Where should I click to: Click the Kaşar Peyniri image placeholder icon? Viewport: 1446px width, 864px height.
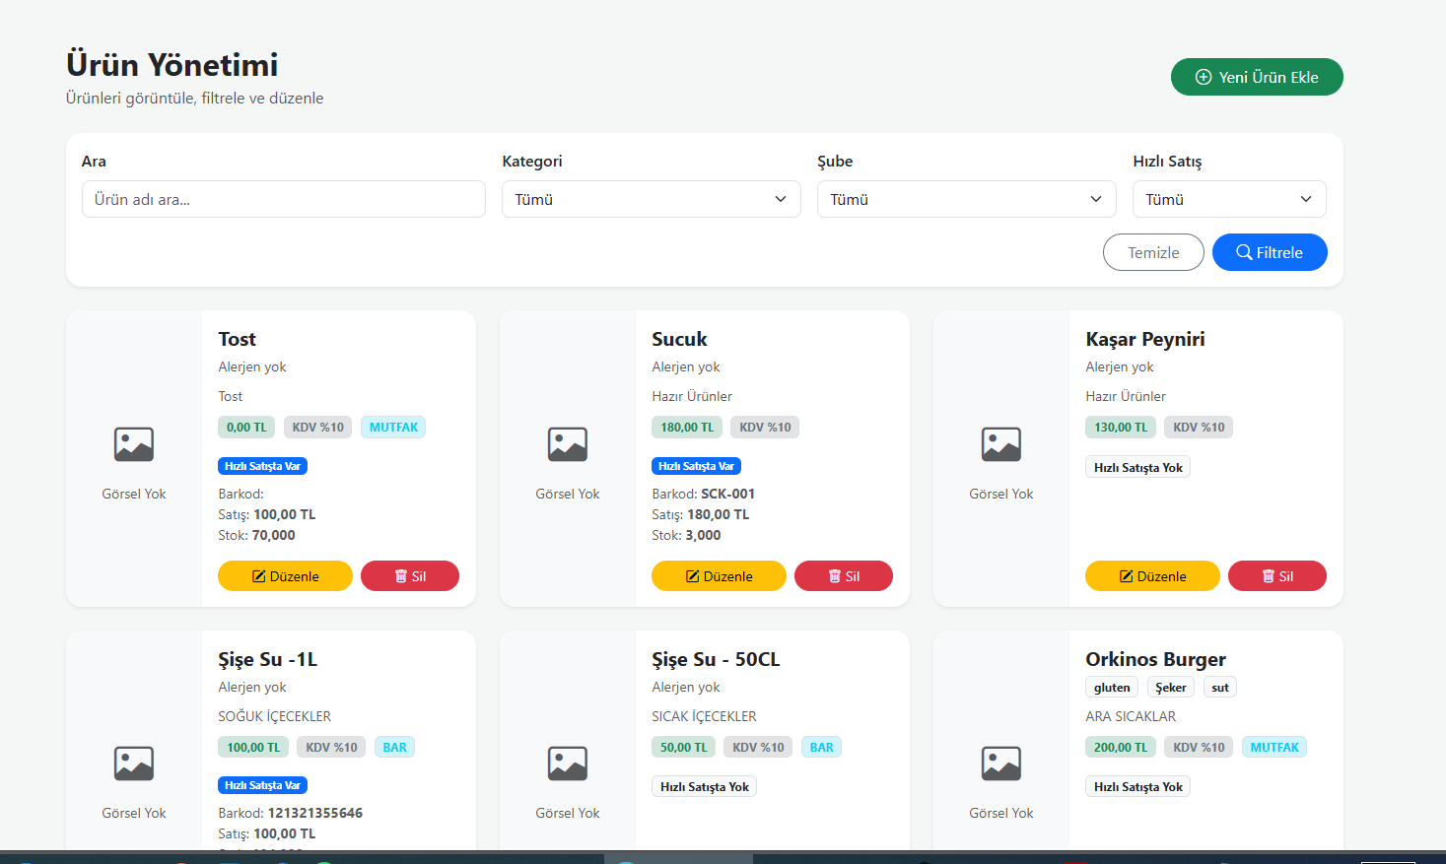pyautogui.click(x=1001, y=444)
